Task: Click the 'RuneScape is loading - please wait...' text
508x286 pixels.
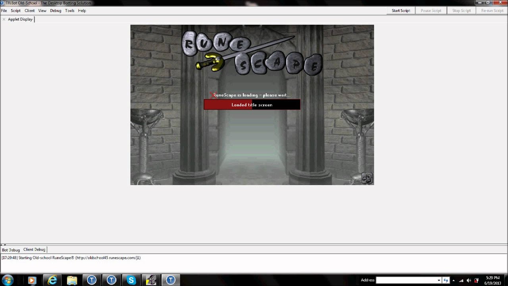Action: [x=252, y=95]
